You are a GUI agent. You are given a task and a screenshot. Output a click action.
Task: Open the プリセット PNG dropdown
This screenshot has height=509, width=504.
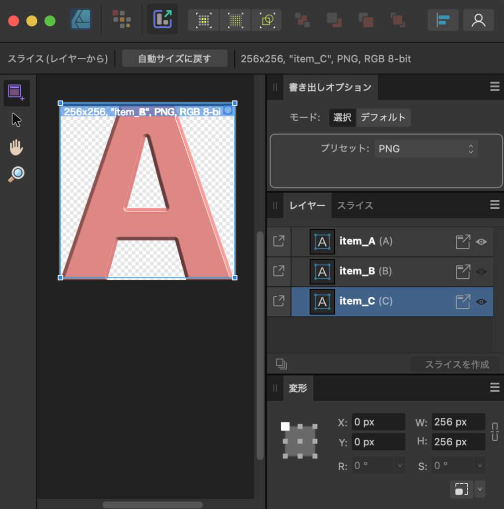coord(426,149)
